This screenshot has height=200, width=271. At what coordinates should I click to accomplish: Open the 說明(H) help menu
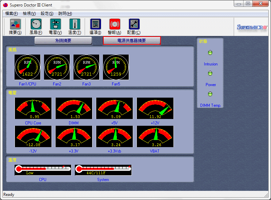click(65, 14)
